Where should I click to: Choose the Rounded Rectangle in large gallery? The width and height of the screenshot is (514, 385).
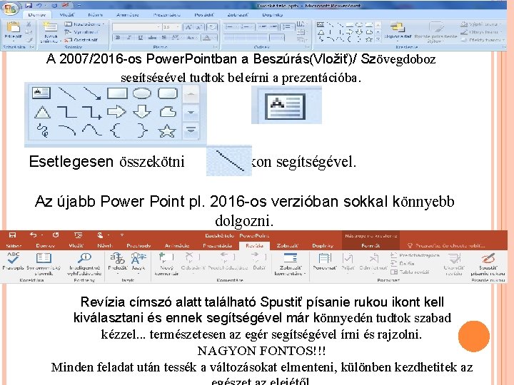[x=168, y=93]
